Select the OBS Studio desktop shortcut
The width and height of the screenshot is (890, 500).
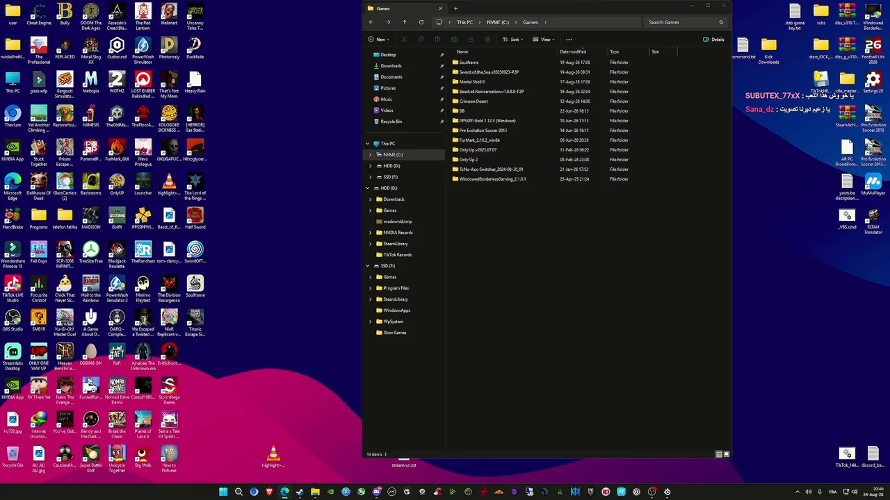[13, 321]
